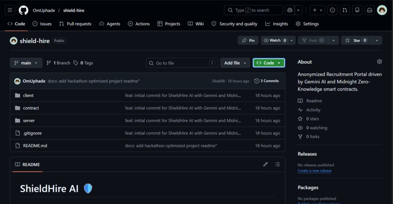This screenshot has height=204, width=393.
Task: Open the hamburger navigation menu
Action: (x=10, y=10)
